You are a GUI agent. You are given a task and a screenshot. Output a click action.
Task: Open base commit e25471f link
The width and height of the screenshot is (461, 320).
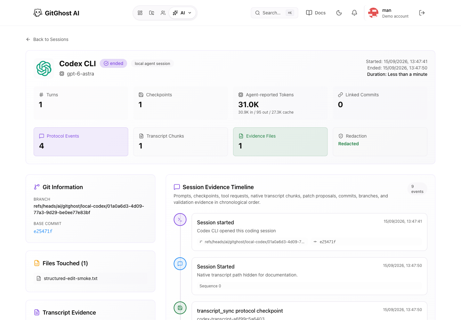point(43,231)
